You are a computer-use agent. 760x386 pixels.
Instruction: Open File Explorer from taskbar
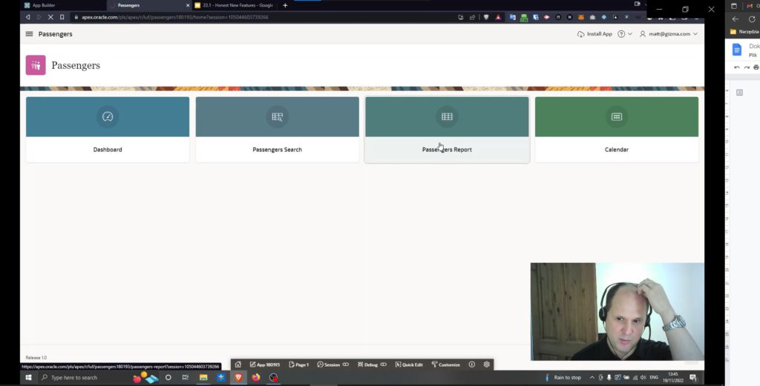(203, 377)
